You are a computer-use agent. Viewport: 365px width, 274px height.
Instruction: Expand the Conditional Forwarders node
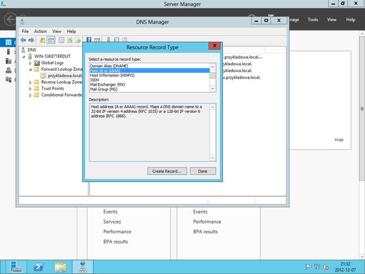pyautogui.click(x=31, y=95)
